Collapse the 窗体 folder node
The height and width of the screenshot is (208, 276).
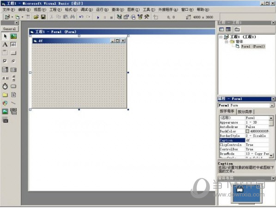point(227,42)
